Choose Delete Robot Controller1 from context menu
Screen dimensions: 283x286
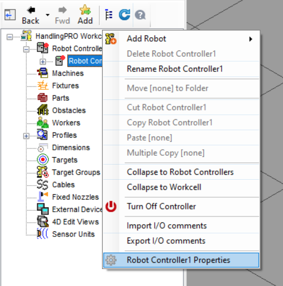click(x=181, y=54)
